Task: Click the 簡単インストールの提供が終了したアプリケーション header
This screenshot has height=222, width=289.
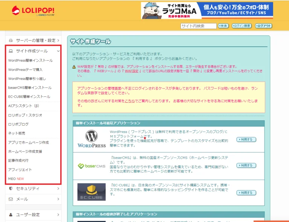Action: (169, 214)
